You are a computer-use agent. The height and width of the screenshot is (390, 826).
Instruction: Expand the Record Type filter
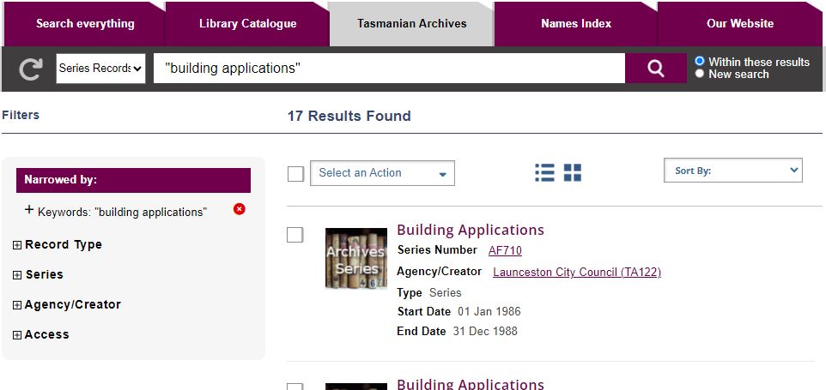(17, 245)
